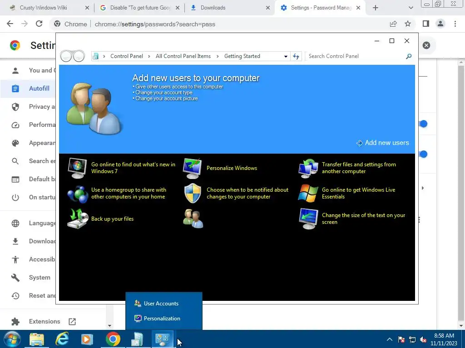Click the Control Panel forward navigation button
The image size is (465, 348).
pyautogui.click(x=79, y=56)
